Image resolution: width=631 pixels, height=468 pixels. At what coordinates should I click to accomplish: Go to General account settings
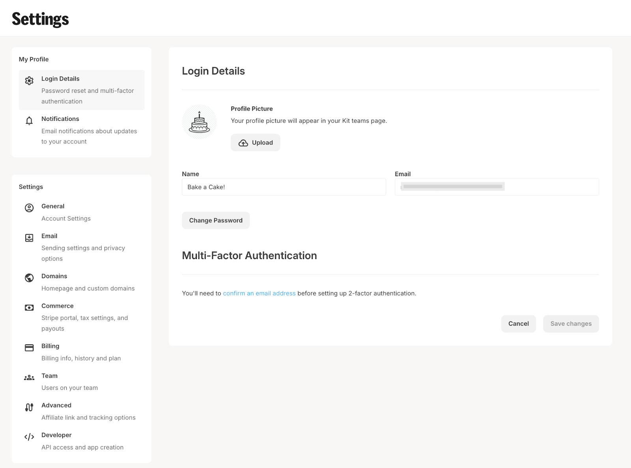click(x=82, y=212)
